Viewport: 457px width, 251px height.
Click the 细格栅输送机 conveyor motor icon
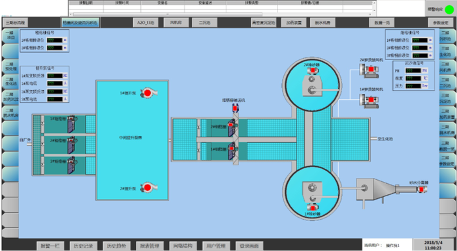tap(235, 108)
